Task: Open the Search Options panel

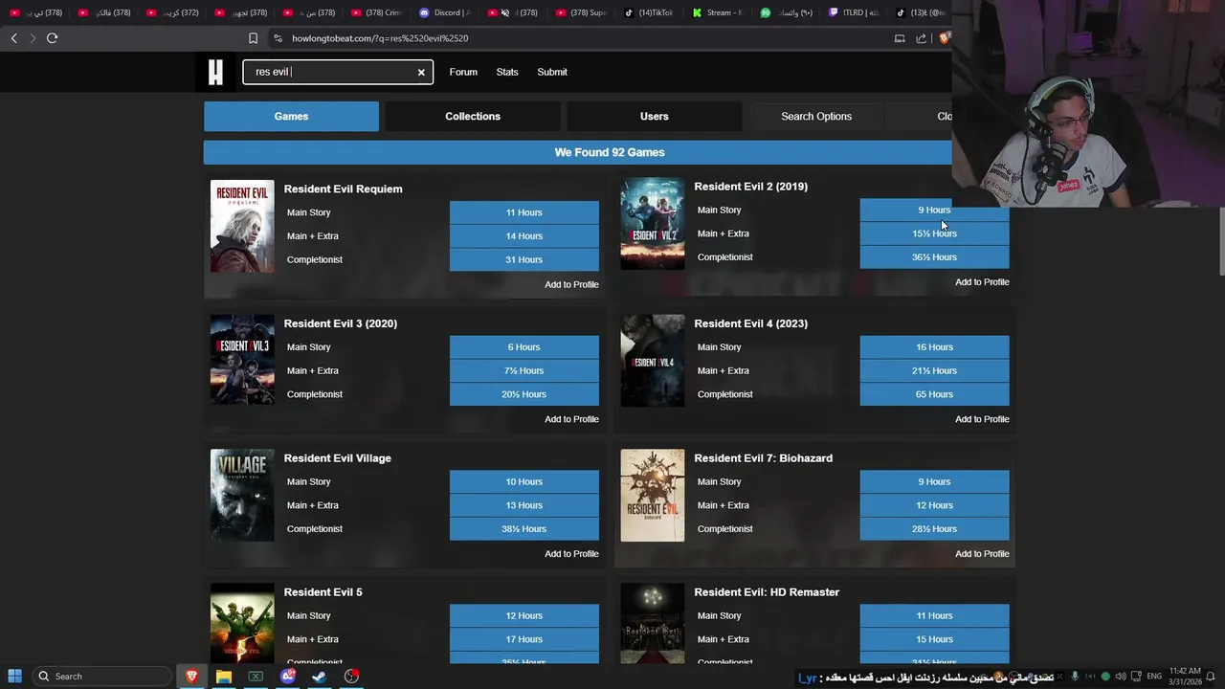Action: 816,116
